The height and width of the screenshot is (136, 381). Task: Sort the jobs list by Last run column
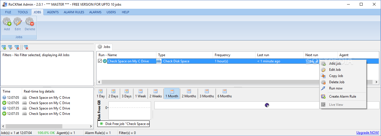[279, 55]
